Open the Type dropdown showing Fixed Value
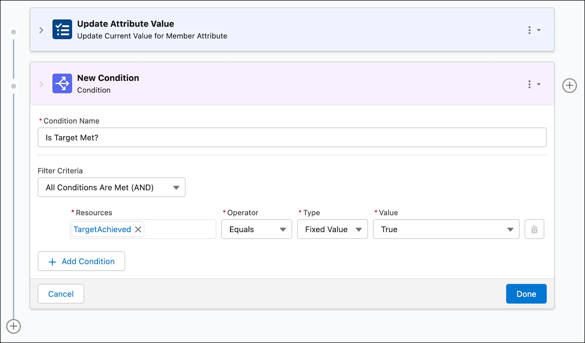This screenshot has width=585, height=343. click(332, 229)
